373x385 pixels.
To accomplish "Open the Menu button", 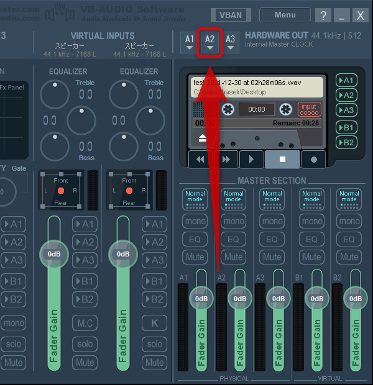I will 285,15.
